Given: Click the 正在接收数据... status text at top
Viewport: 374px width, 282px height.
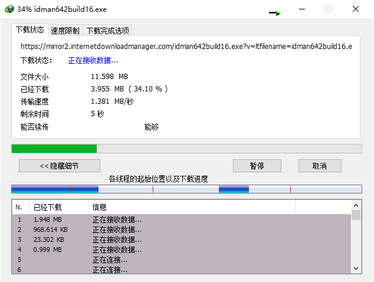Looking at the screenshot, I should pos(93,60).
